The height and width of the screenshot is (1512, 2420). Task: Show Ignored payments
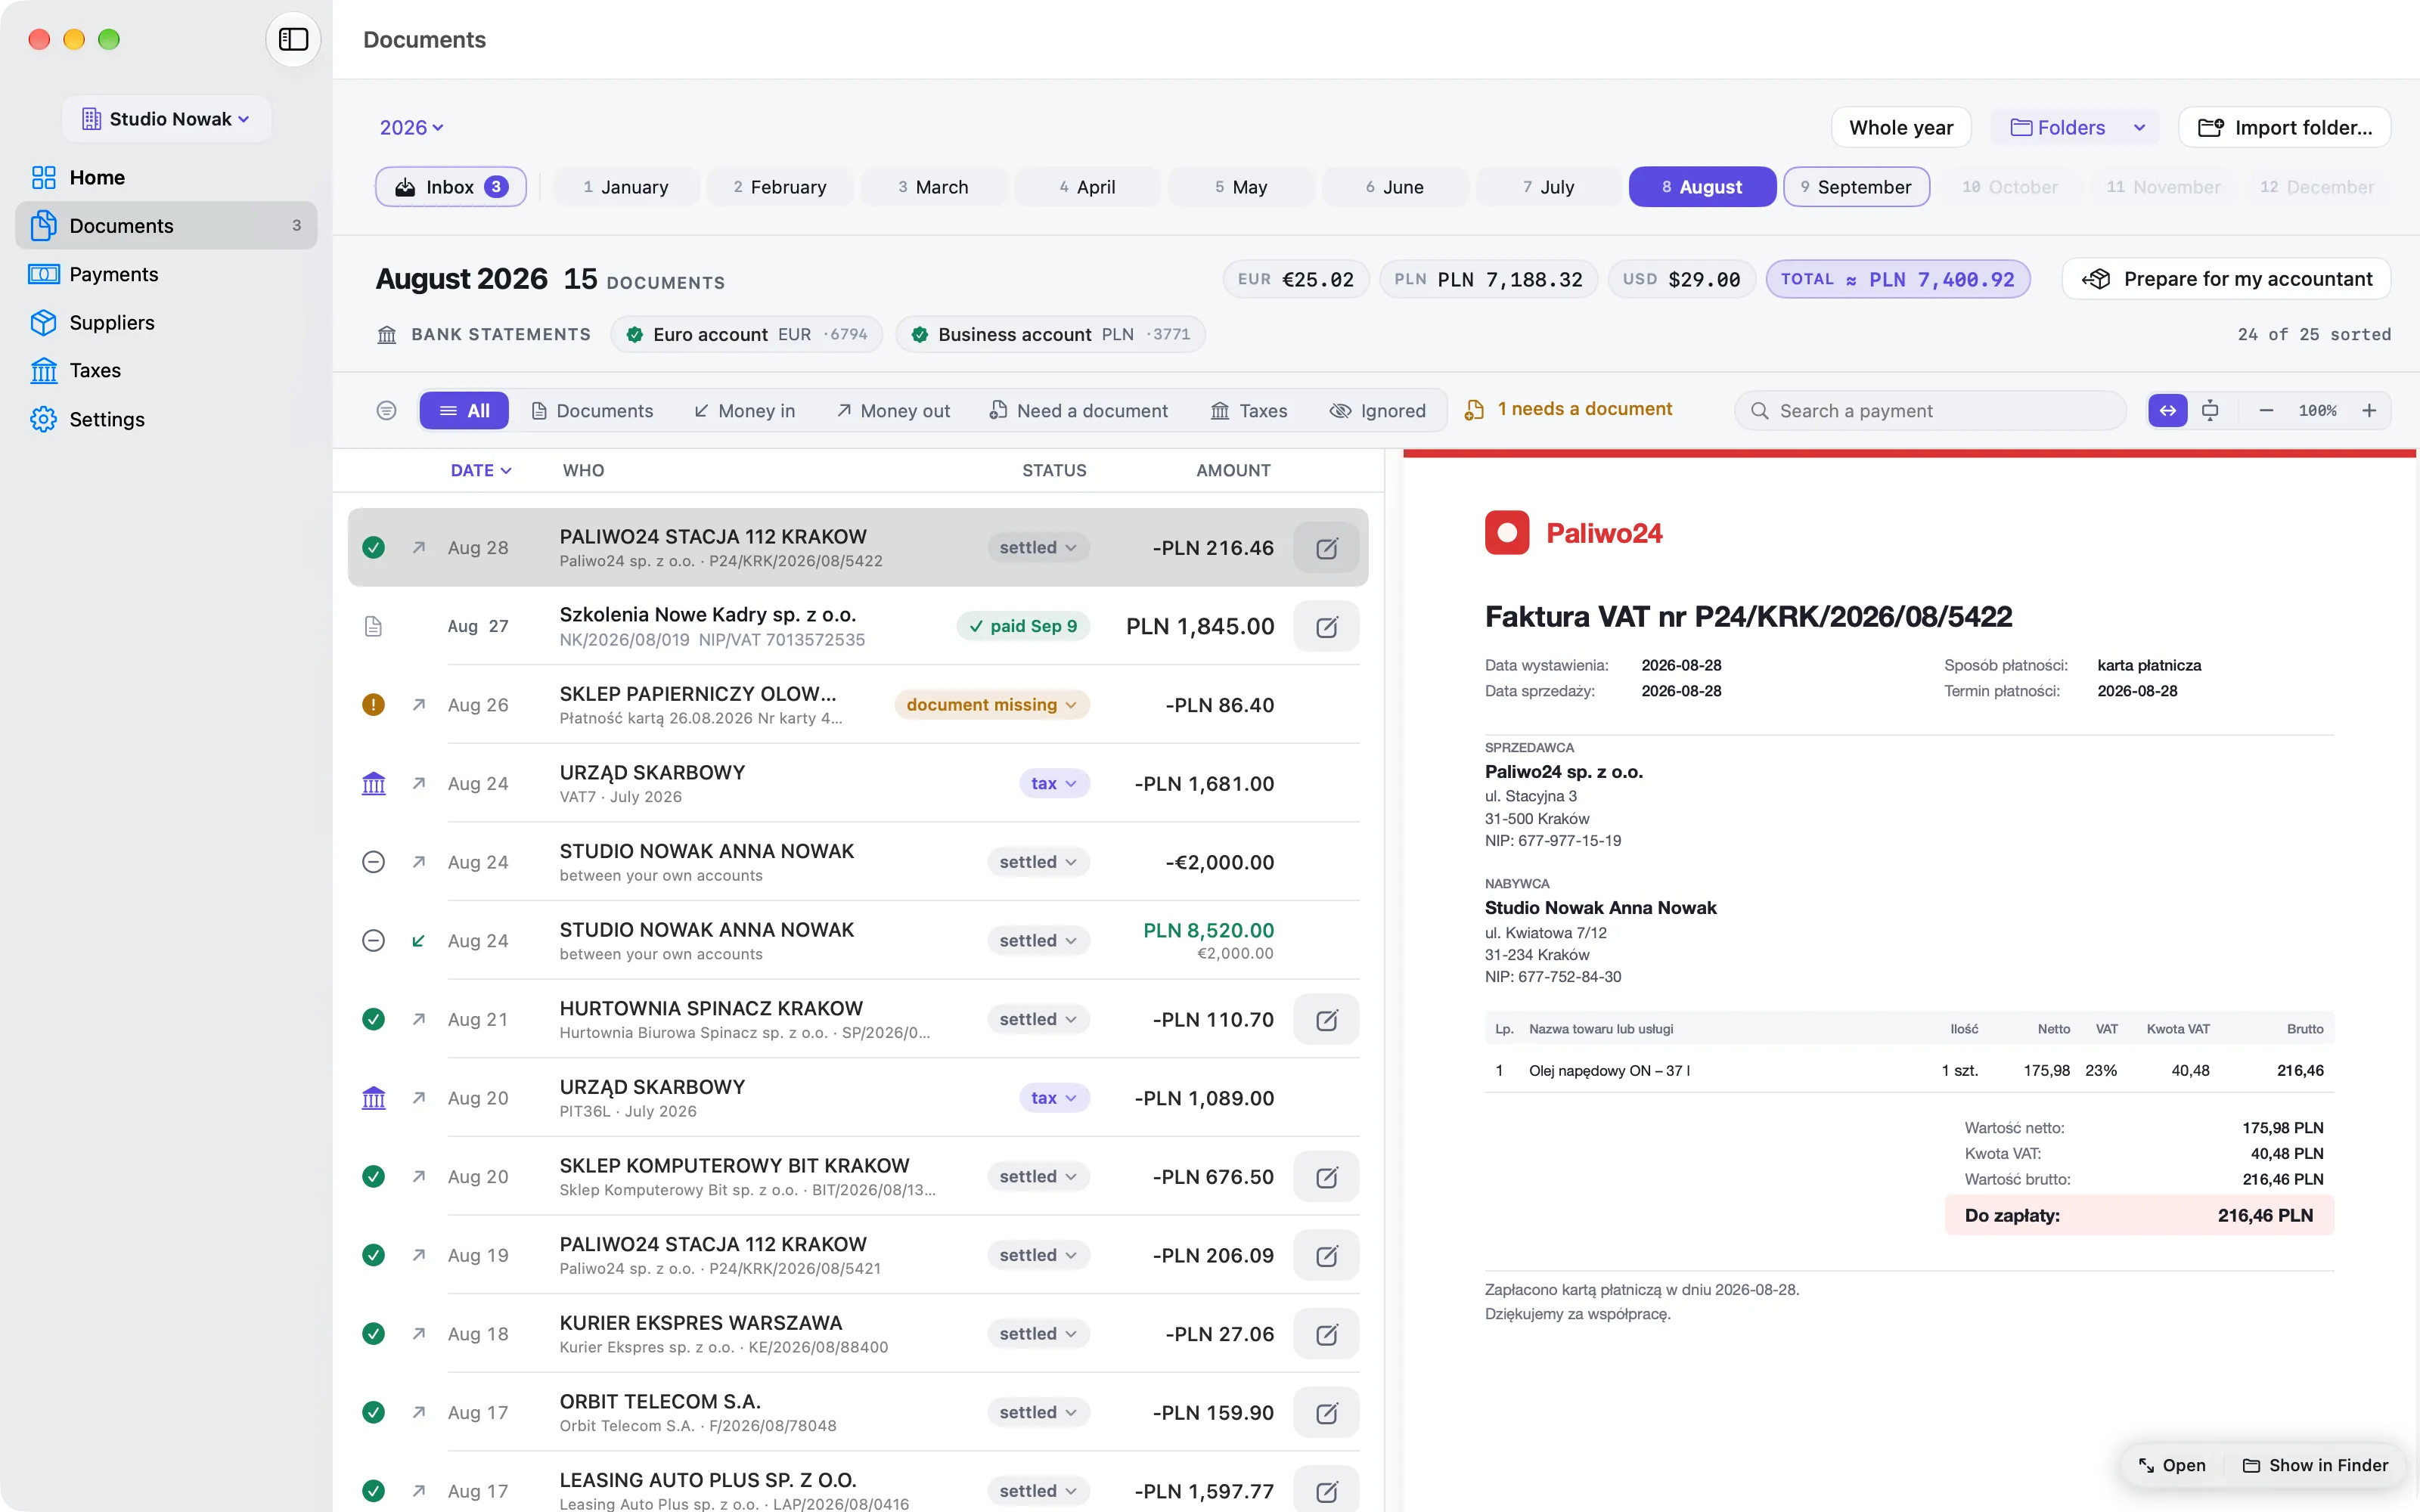tap(1377, 411)
